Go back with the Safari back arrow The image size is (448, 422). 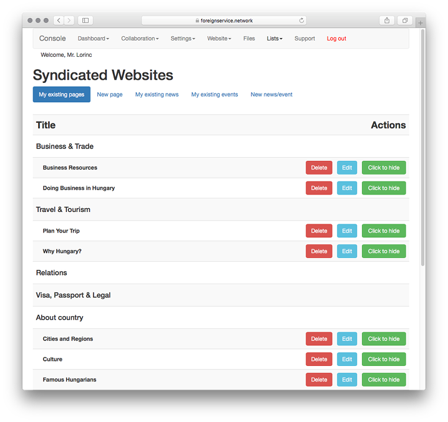click(59, 21)
